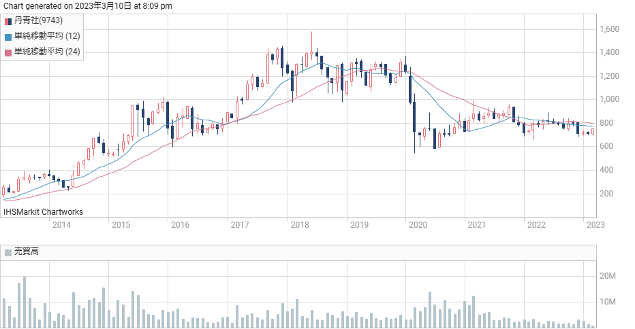Image resolution: width=635 pixels, height=329 pixels.
Task: Click the 1,400 price axis label
Action: (610, 52)
